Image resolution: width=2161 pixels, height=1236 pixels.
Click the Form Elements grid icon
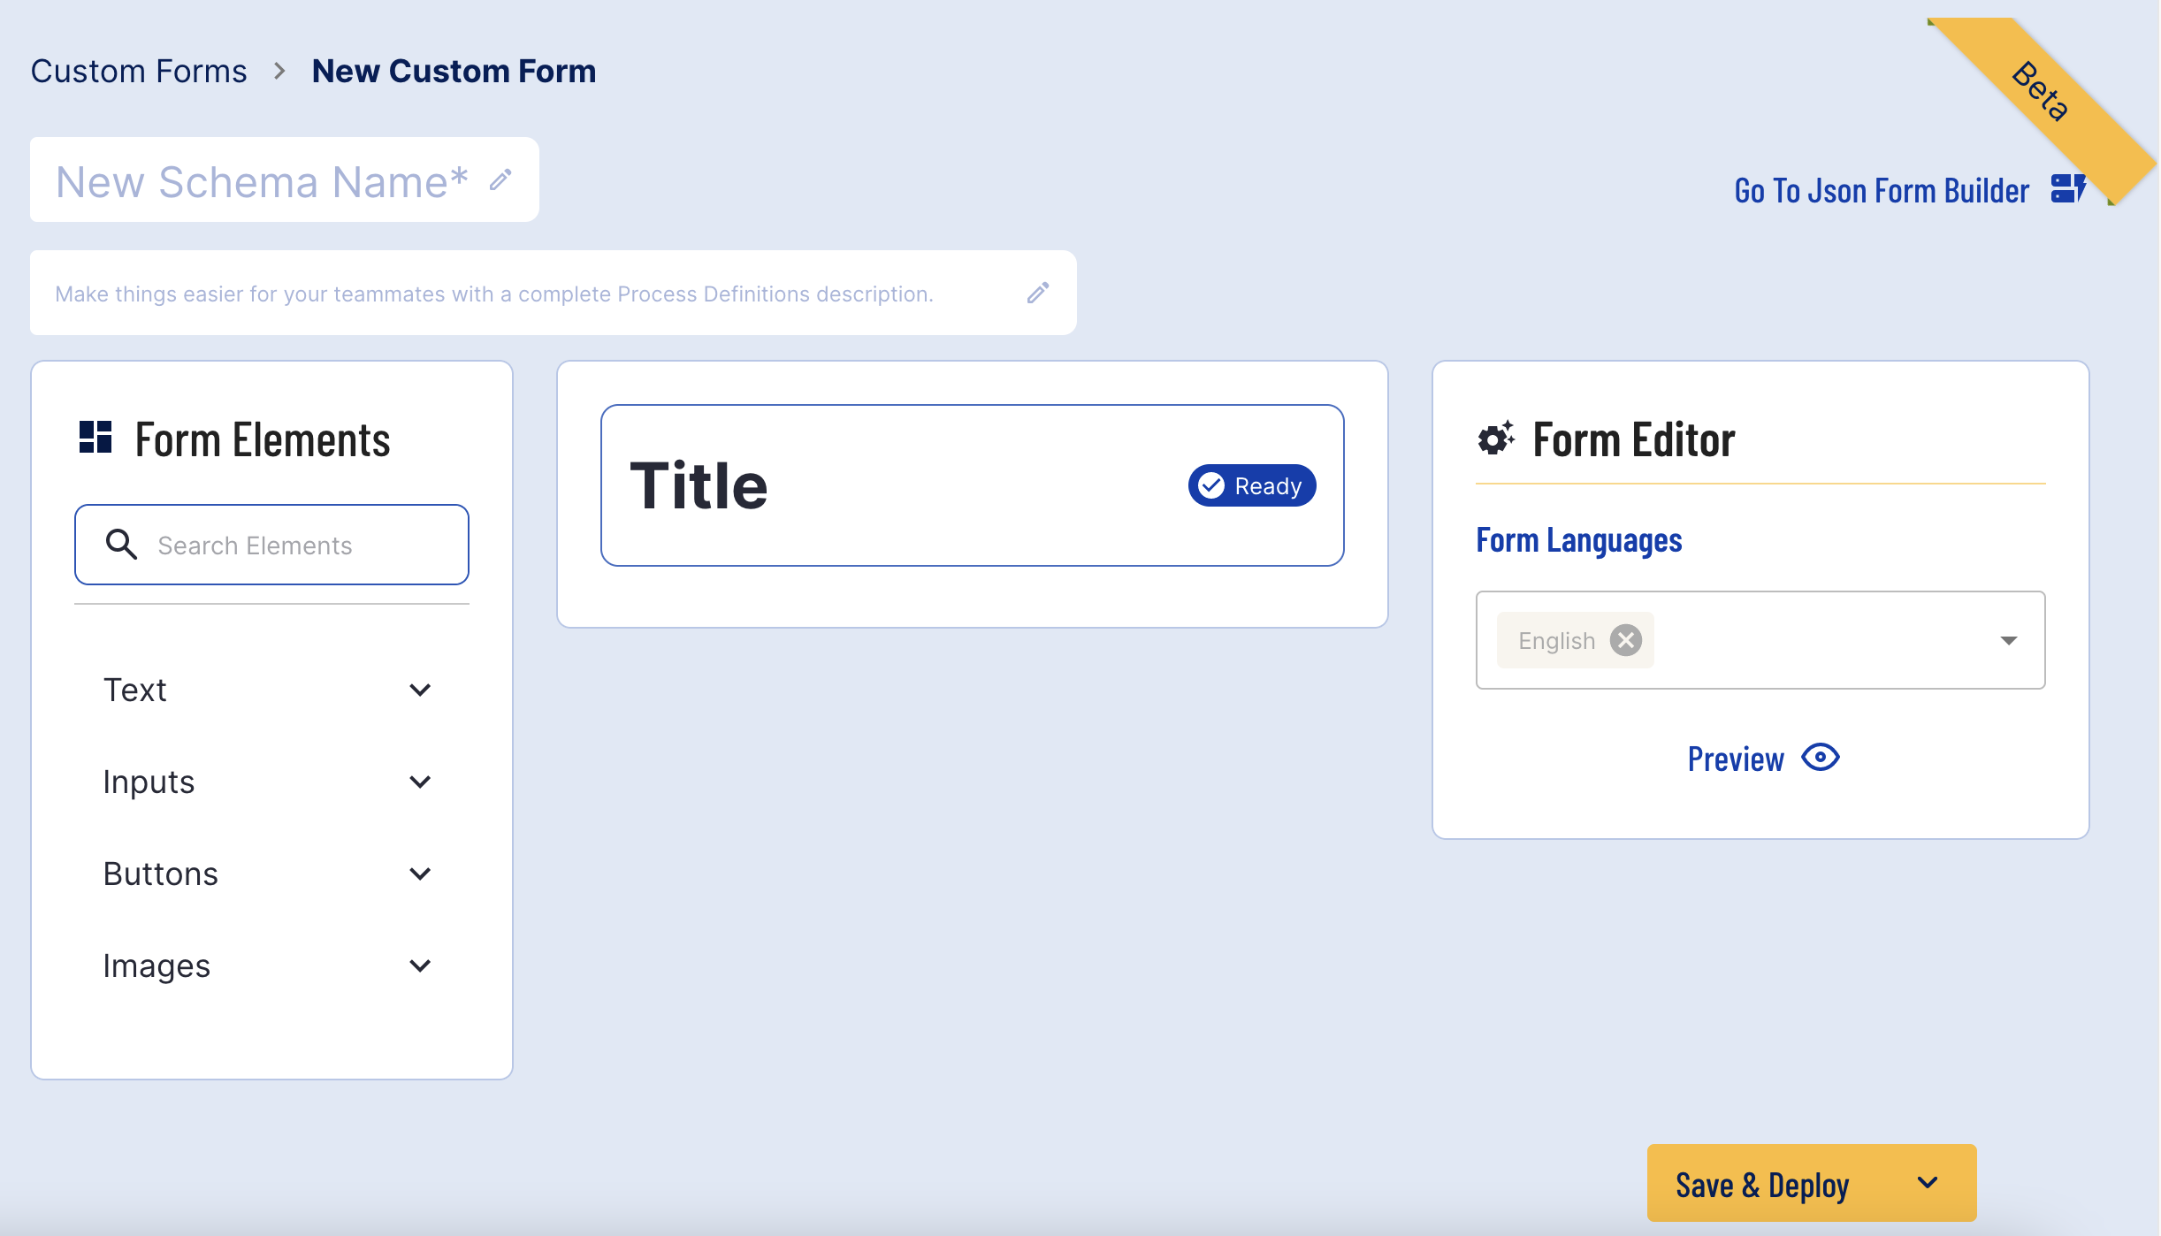pos(95,438)
